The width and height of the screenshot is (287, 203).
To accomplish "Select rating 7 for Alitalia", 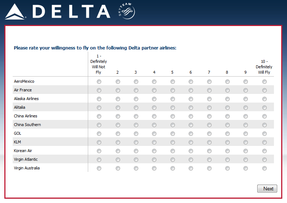I will tap(209, 108).
